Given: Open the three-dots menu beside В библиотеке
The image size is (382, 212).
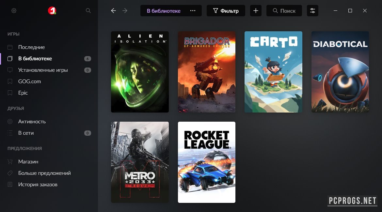Looking at the screenshot, I should pyautogui.click(x=193, y=11).
